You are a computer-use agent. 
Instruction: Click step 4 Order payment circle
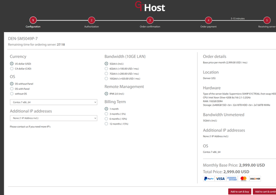point(208,20)
